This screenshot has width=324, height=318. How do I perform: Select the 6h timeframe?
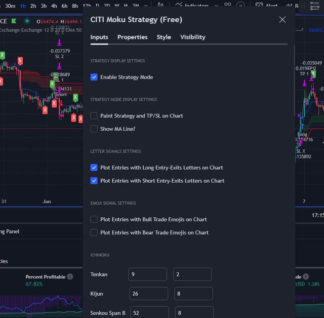[64, 6]
